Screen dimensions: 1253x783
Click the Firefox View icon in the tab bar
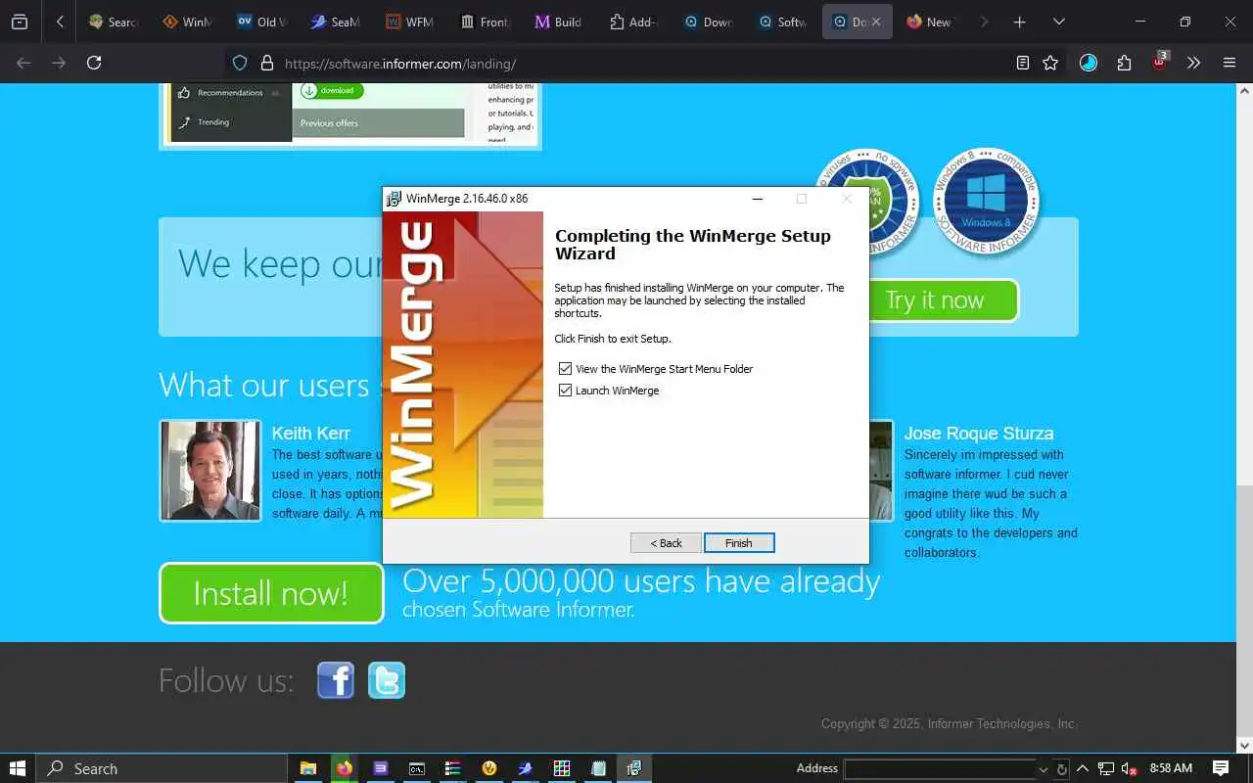[x=20, y=22]
